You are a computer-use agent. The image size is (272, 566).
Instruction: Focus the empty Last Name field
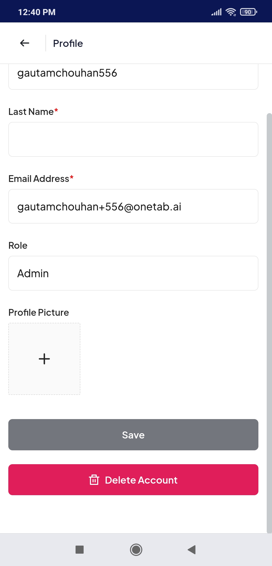point(133,139)
